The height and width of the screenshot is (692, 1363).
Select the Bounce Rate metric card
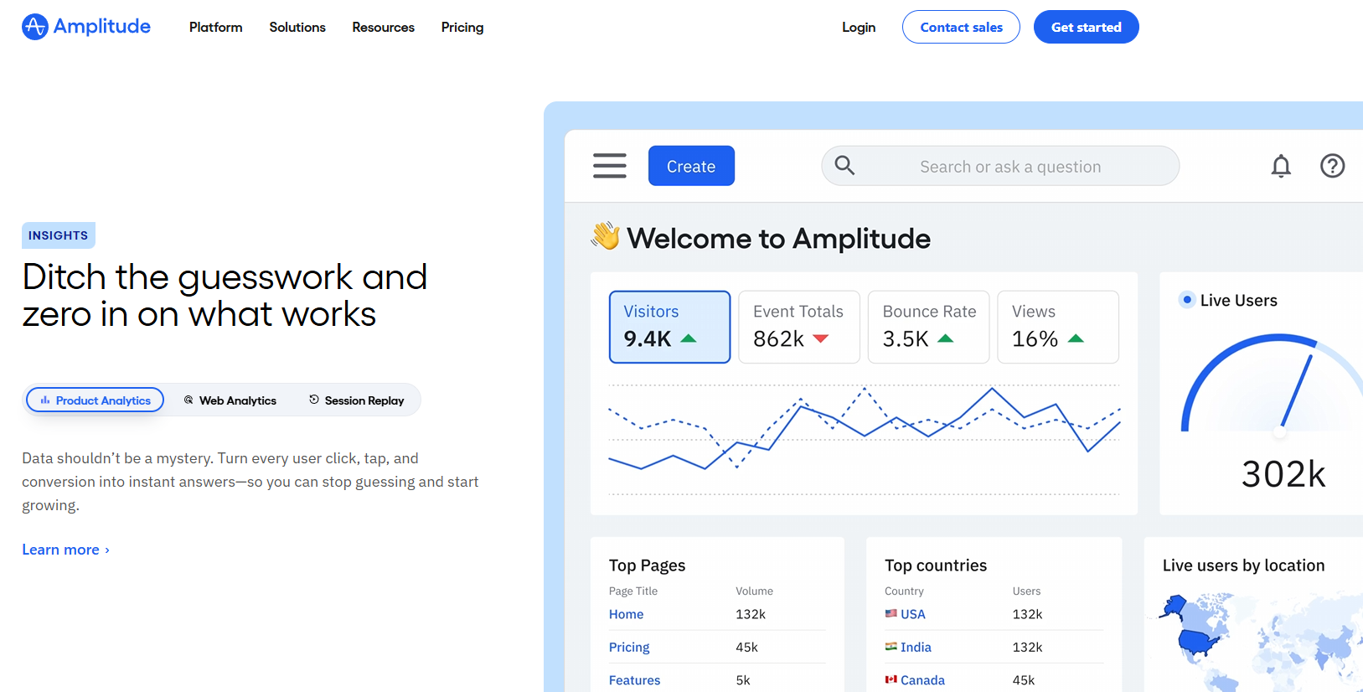click(x=929, y=327)
